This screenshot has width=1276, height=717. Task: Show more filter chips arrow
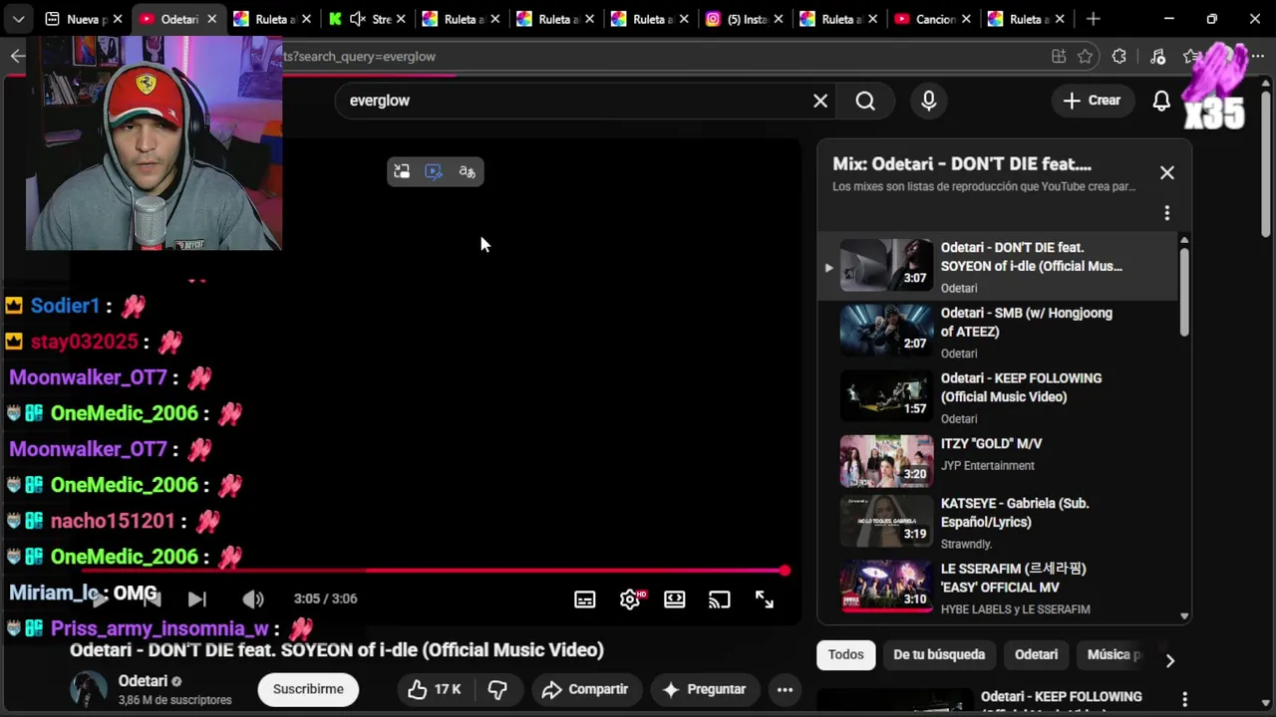point(1170,660)
